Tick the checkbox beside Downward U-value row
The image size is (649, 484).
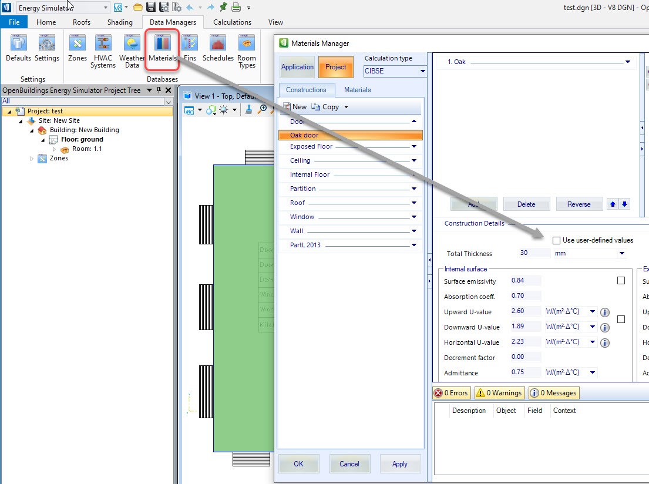click(x=621, y=319)
